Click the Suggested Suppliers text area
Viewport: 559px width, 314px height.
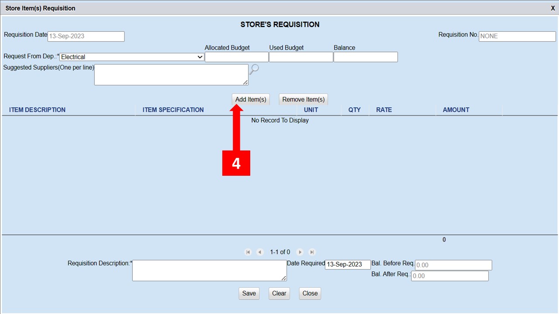point(171,75)
